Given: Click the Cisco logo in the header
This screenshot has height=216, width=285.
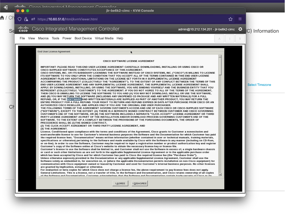Looking at the screenshot, I should (x=23, y=29).
